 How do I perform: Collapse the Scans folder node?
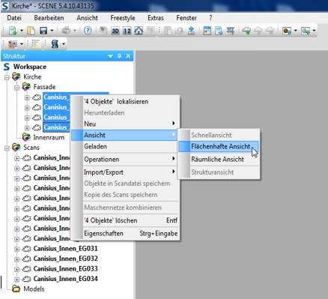click(x=7, y=148)
